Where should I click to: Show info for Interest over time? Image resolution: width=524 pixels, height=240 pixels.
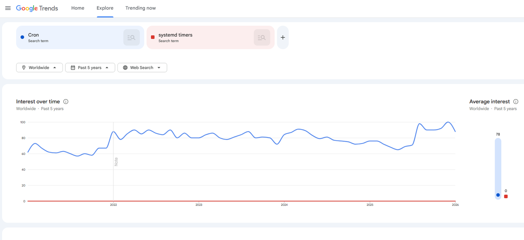point(66,102)
